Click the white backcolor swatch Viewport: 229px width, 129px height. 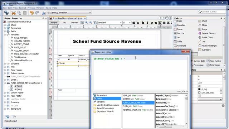(199, 93)
